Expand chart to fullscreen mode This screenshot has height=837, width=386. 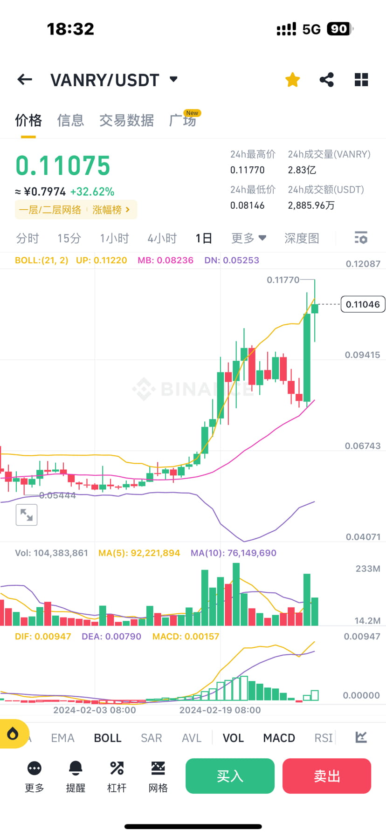point(26,515)
